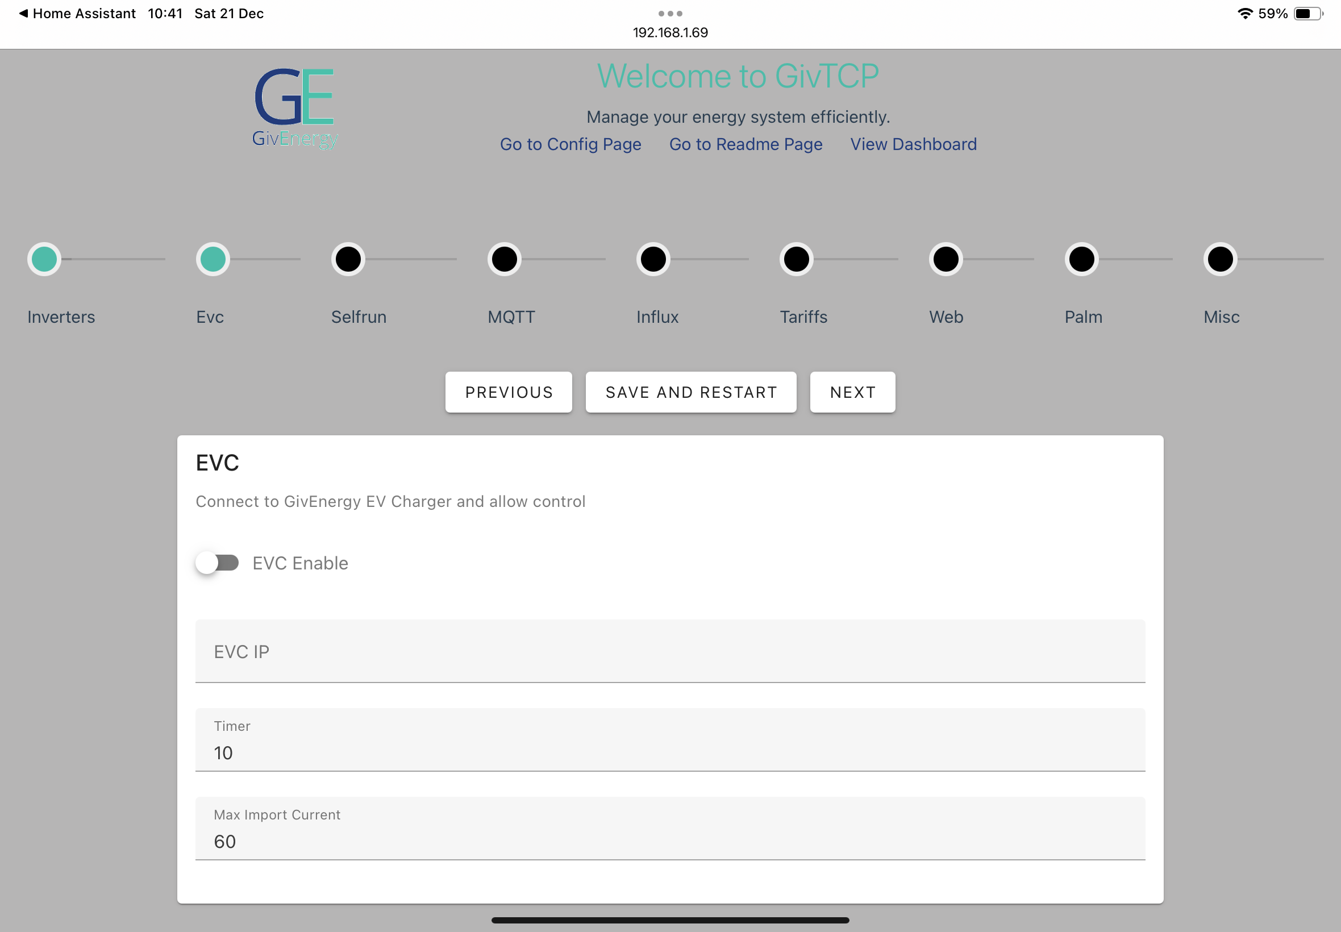Click the Connect to GivEnergy EV Charger description

coord(390,502)
